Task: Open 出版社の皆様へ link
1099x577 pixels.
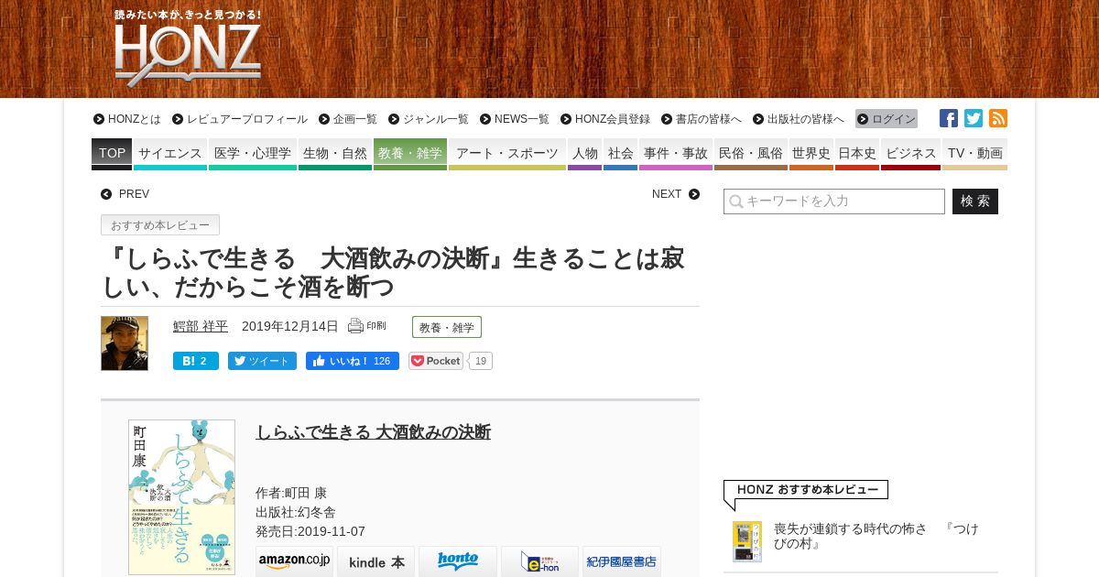Action: pos(799,119)
